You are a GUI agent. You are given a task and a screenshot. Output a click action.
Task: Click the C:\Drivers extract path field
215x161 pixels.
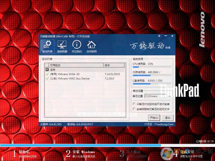(155, 96)
